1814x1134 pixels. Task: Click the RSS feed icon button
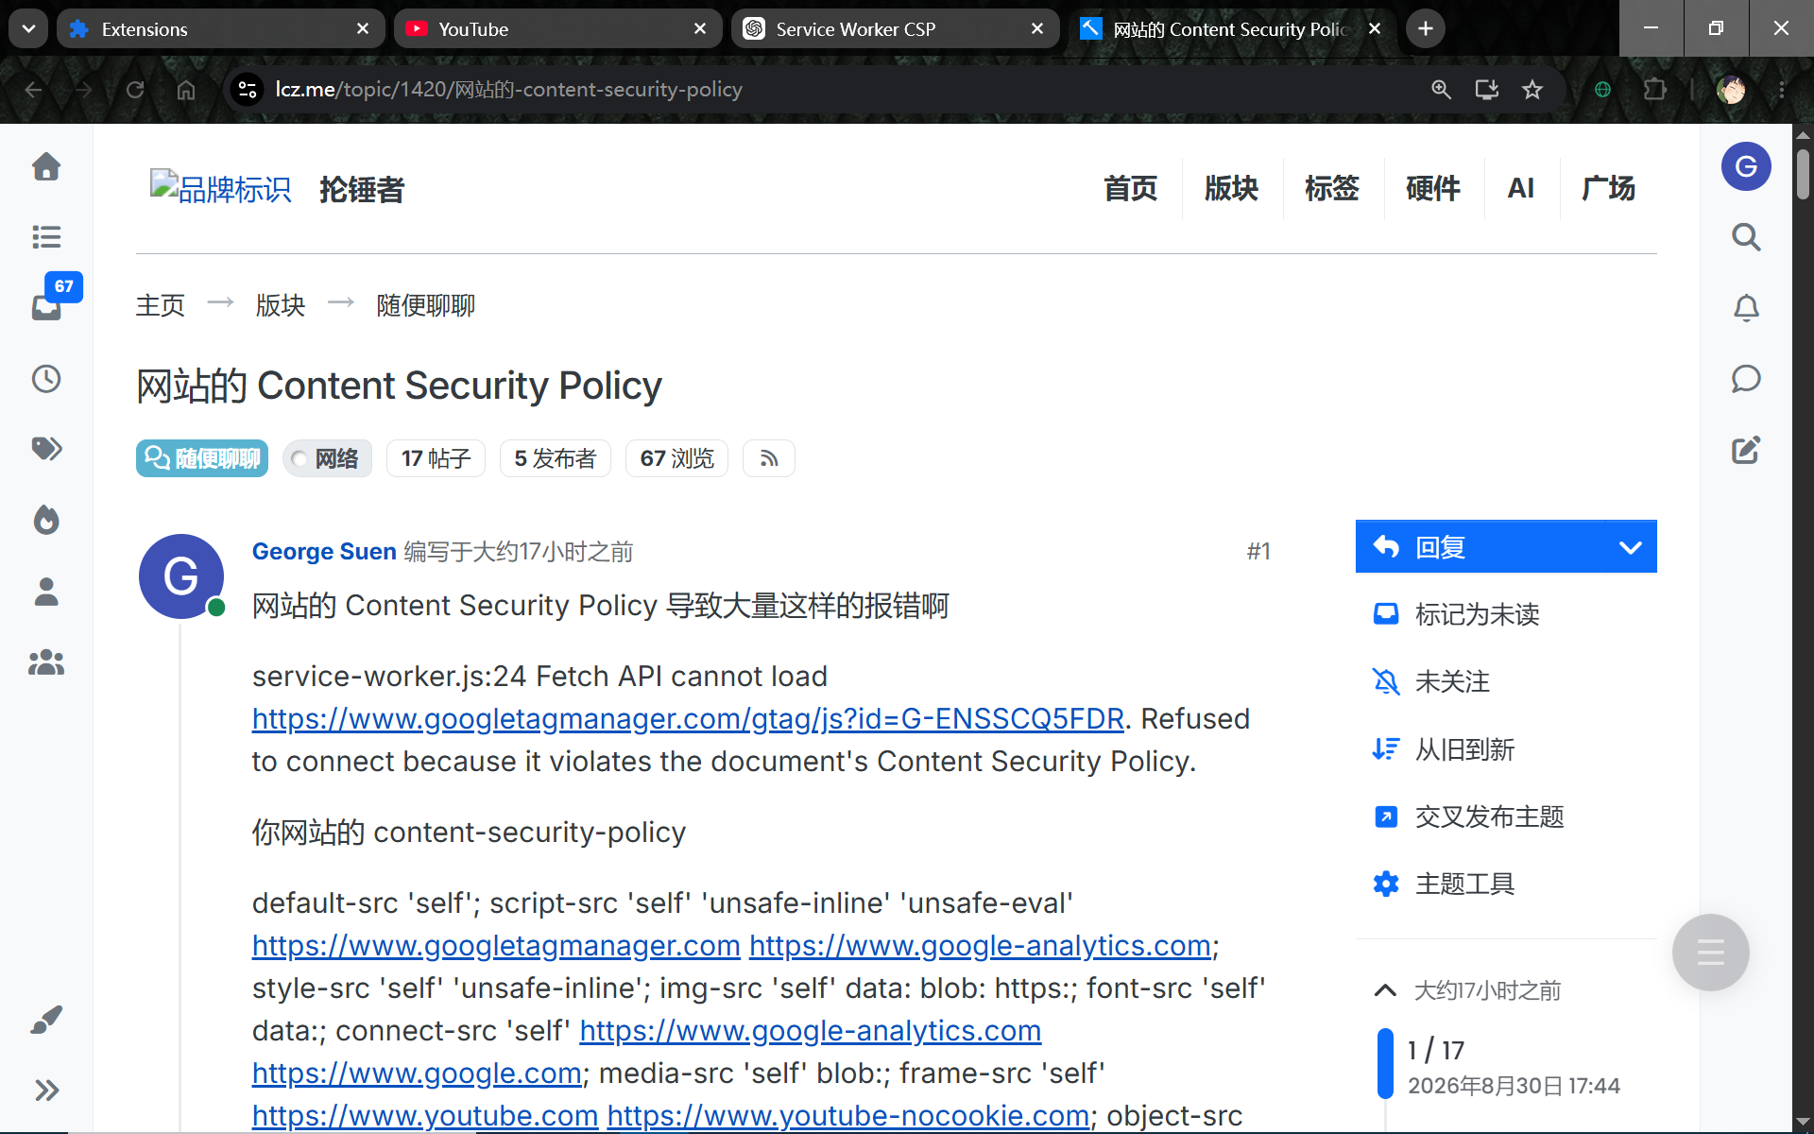[769, 458]
